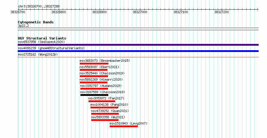Click ruler position 38327000
Screen dimensions: 267x138
pos(140,12)
